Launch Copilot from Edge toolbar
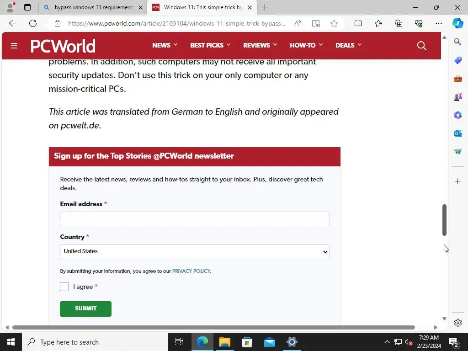The width and height of the screenshot is (468, 351). (457, 23)
